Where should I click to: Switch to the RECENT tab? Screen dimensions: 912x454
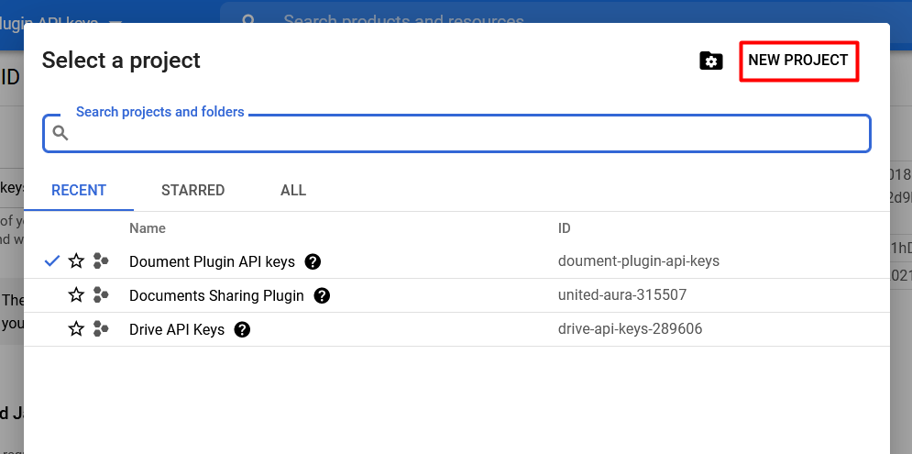(79, 191)
